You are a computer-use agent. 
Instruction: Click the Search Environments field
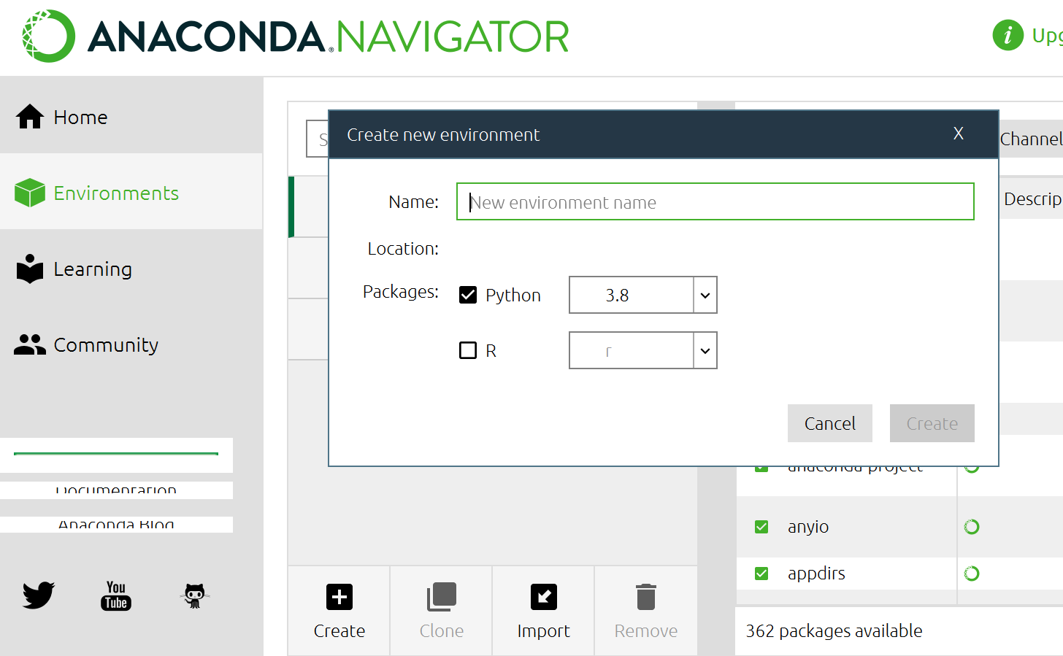coord(318,139)
